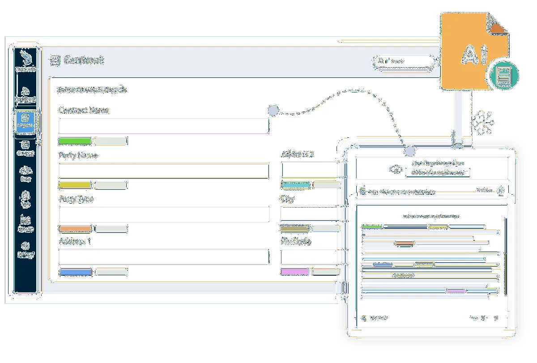Click the file icon left of document name

[363, 191]
